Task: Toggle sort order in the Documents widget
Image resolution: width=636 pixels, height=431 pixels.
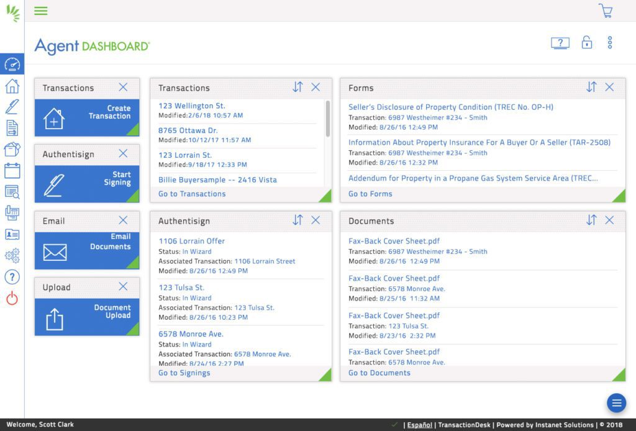Action: pyautogui.click(x=591, y=220)
